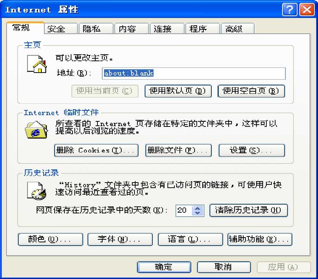Decrease history days with down arrow

197,213
